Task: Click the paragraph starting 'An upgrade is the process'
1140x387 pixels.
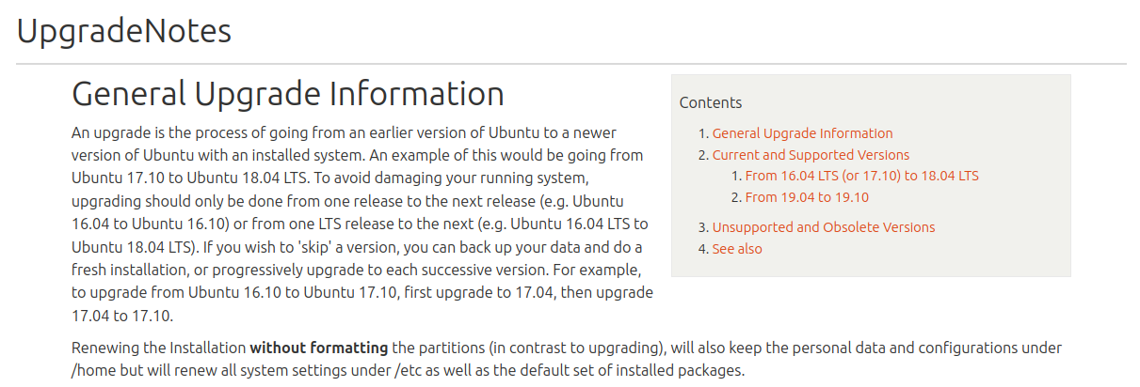Action: (x=362, y=224)
